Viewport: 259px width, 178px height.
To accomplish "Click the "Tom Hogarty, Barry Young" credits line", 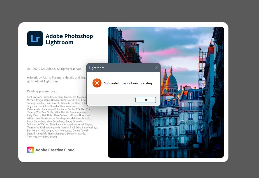I will (42, 137).
